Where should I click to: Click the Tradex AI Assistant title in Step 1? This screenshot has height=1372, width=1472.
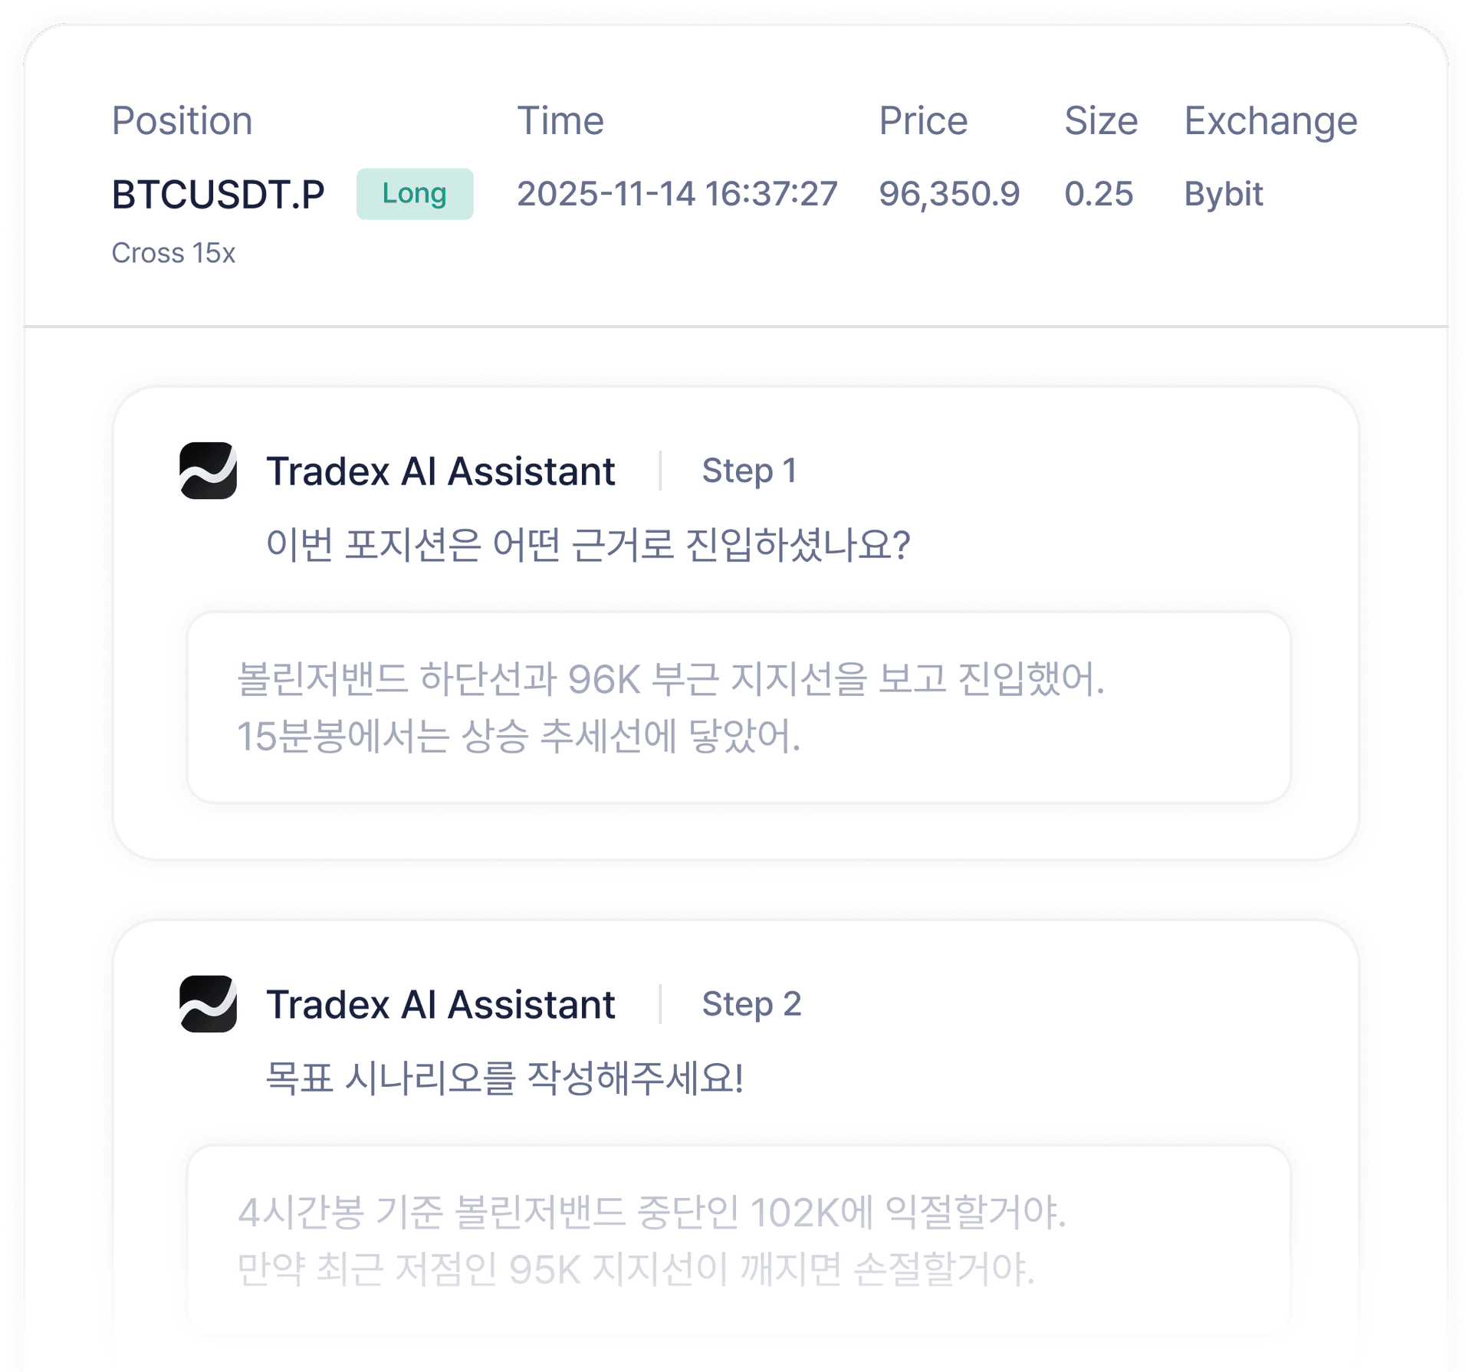(x=440, y=472)
